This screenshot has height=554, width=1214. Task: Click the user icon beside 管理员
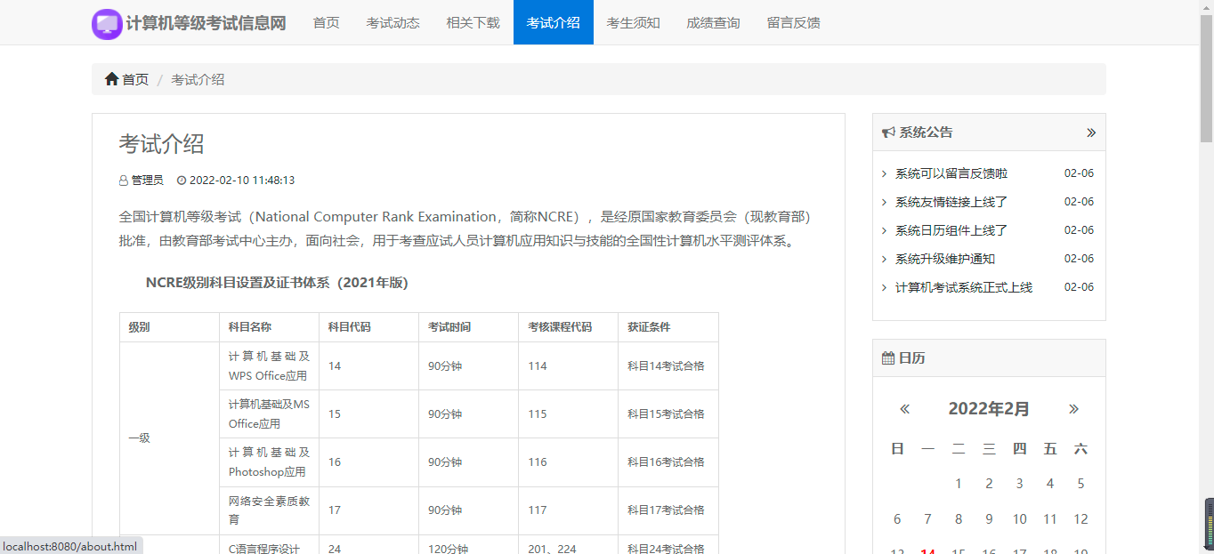point(124,181)
